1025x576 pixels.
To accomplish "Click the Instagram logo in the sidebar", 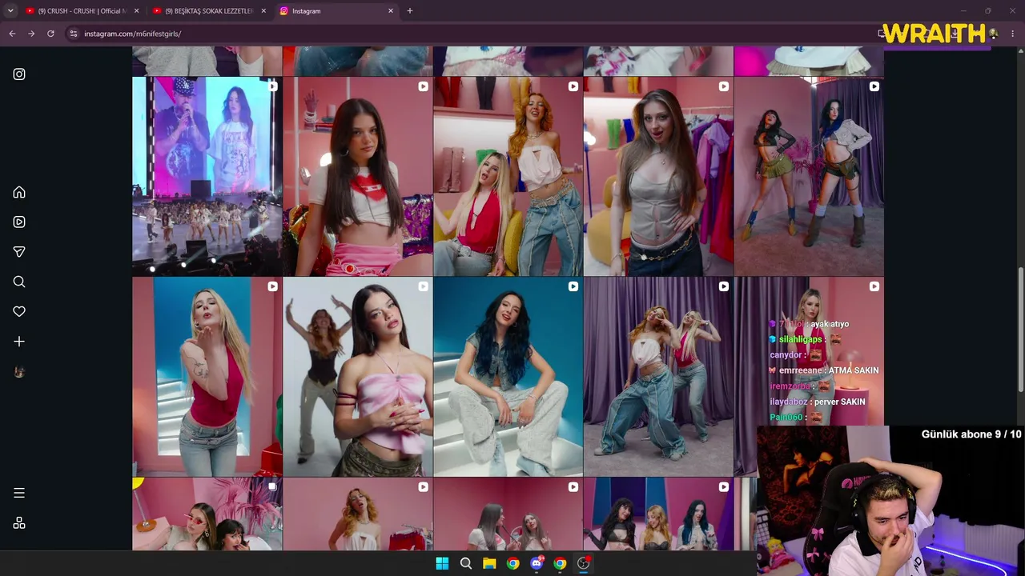I will tap(19, 74).
